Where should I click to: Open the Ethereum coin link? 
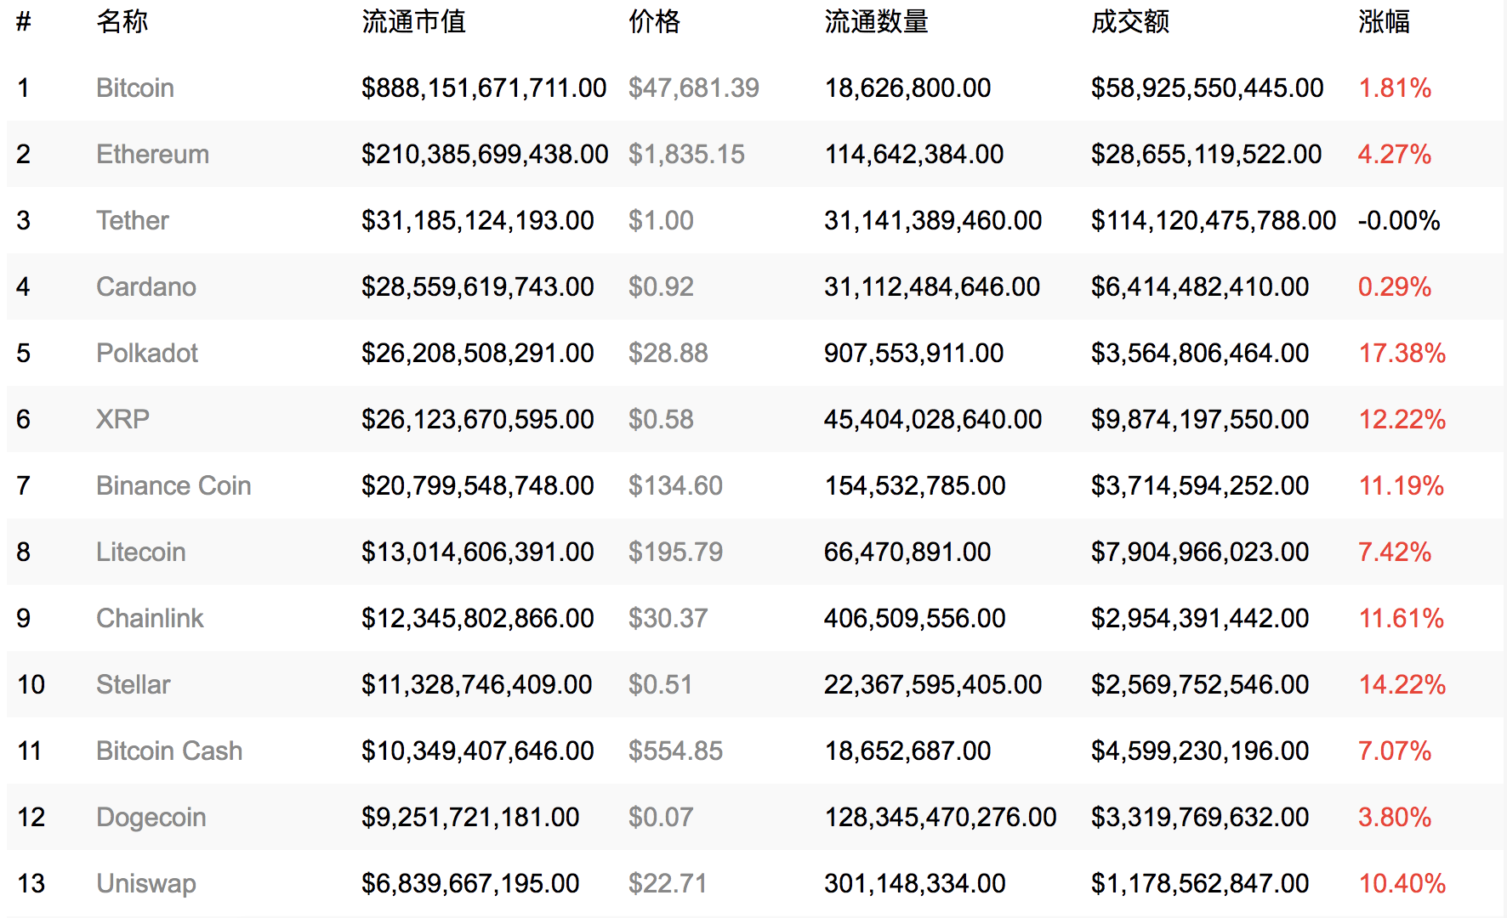coord(152,154)
